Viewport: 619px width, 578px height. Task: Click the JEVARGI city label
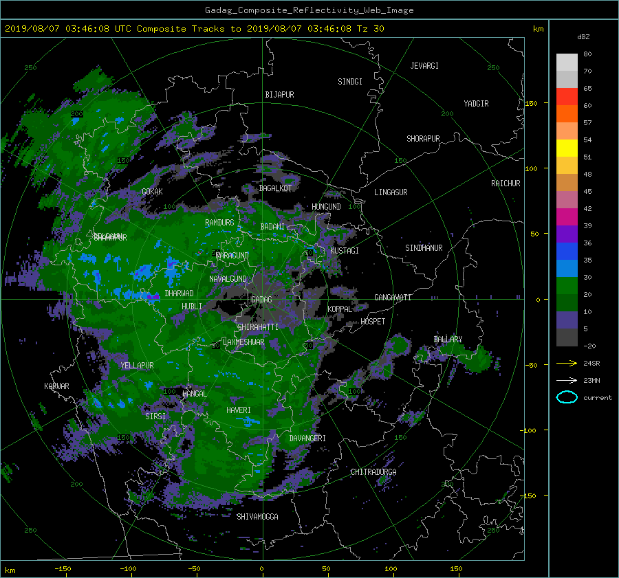coord(424,66)
